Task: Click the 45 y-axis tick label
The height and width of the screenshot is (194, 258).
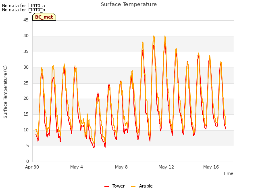Action: 26,20
